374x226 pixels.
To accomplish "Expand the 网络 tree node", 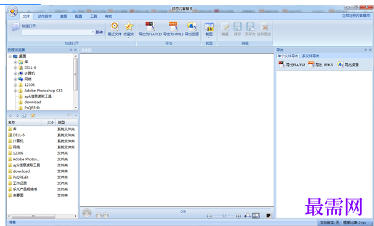I will click(15, 79).
